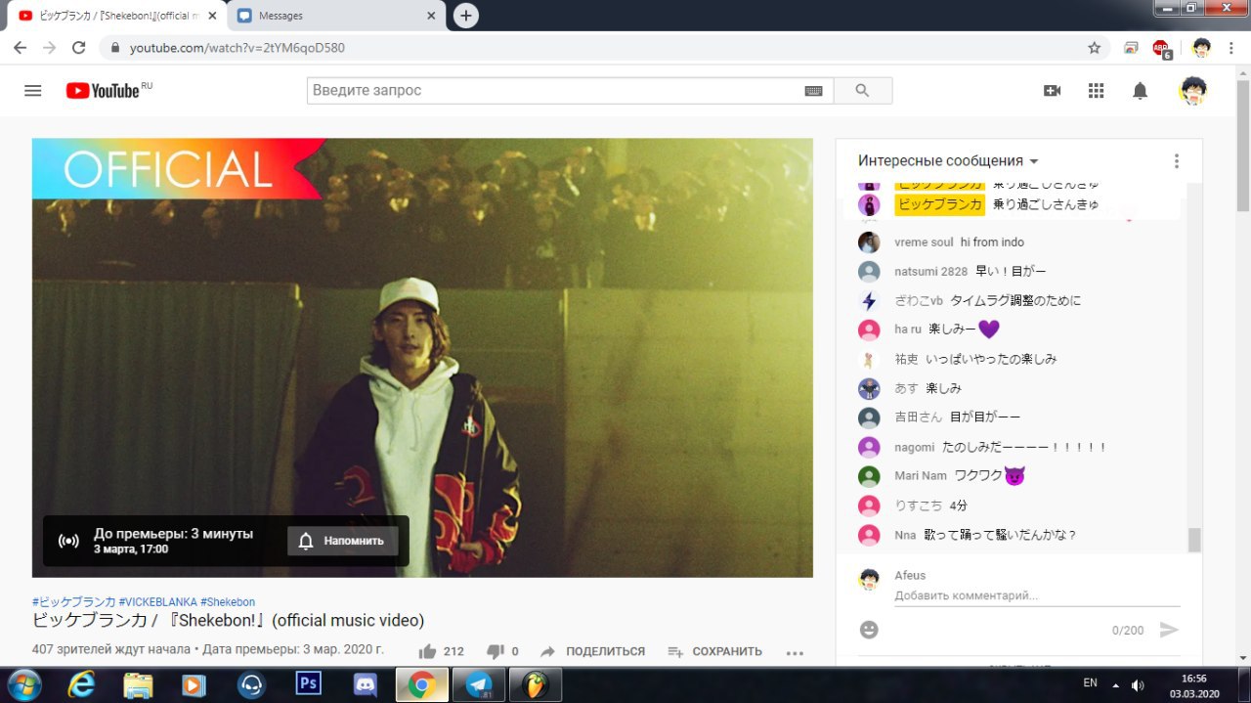1251x703 pixels.
Task: Go back to previous page
Action: point(21,47)
